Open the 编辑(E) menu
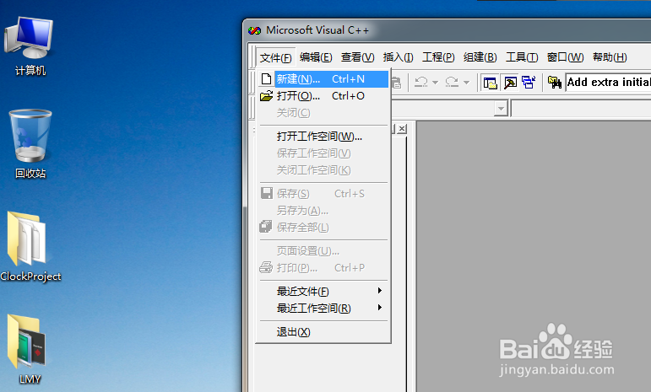Image resolution: width=651 pixels, height=392 pixels. 316,57
